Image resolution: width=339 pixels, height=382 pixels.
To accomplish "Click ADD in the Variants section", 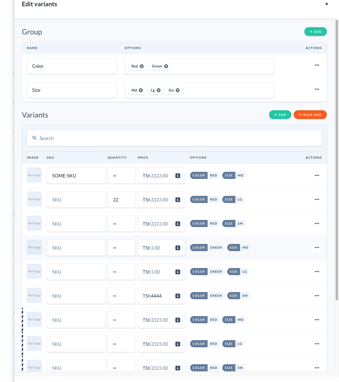I will (280, 115).
